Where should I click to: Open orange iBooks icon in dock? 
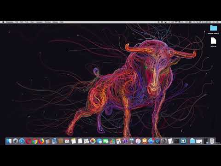coord(145,141)
